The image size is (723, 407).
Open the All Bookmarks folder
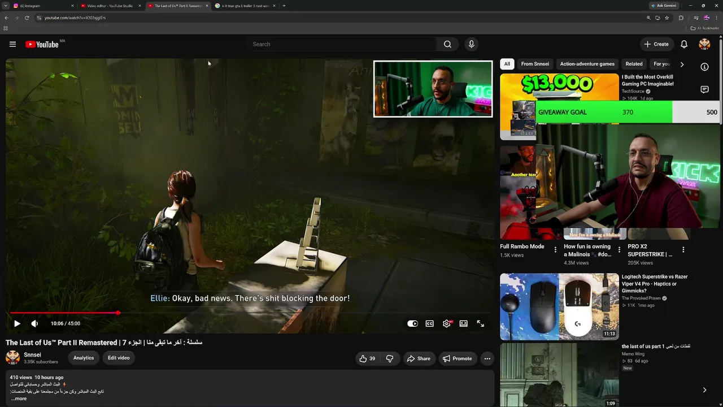click(705, 28)
